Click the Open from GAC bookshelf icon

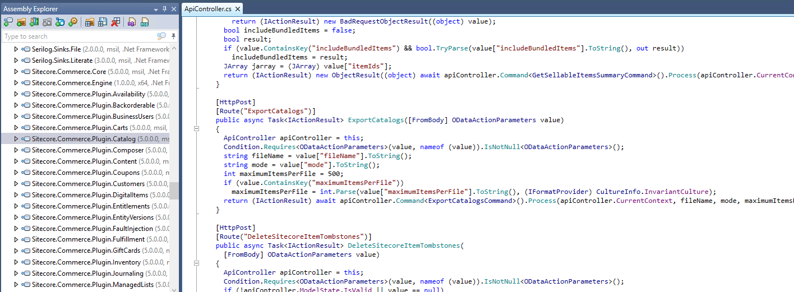[34, 22]
